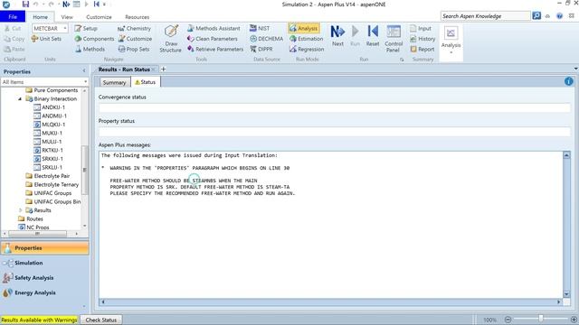Open the Status tab
Screen dimensions: 579x325
click(145, 82)
